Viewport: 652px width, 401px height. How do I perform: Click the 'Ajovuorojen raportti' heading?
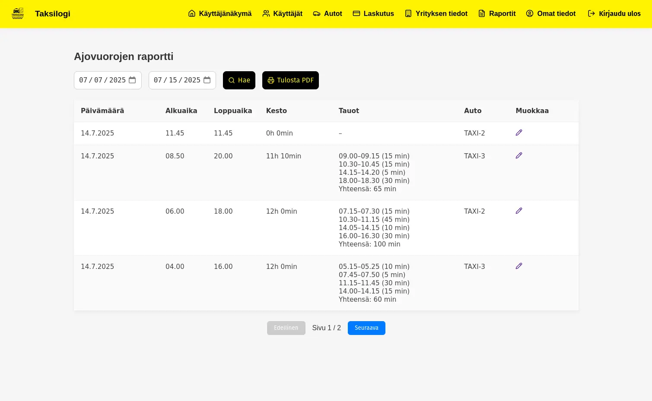tap(124, 57)
